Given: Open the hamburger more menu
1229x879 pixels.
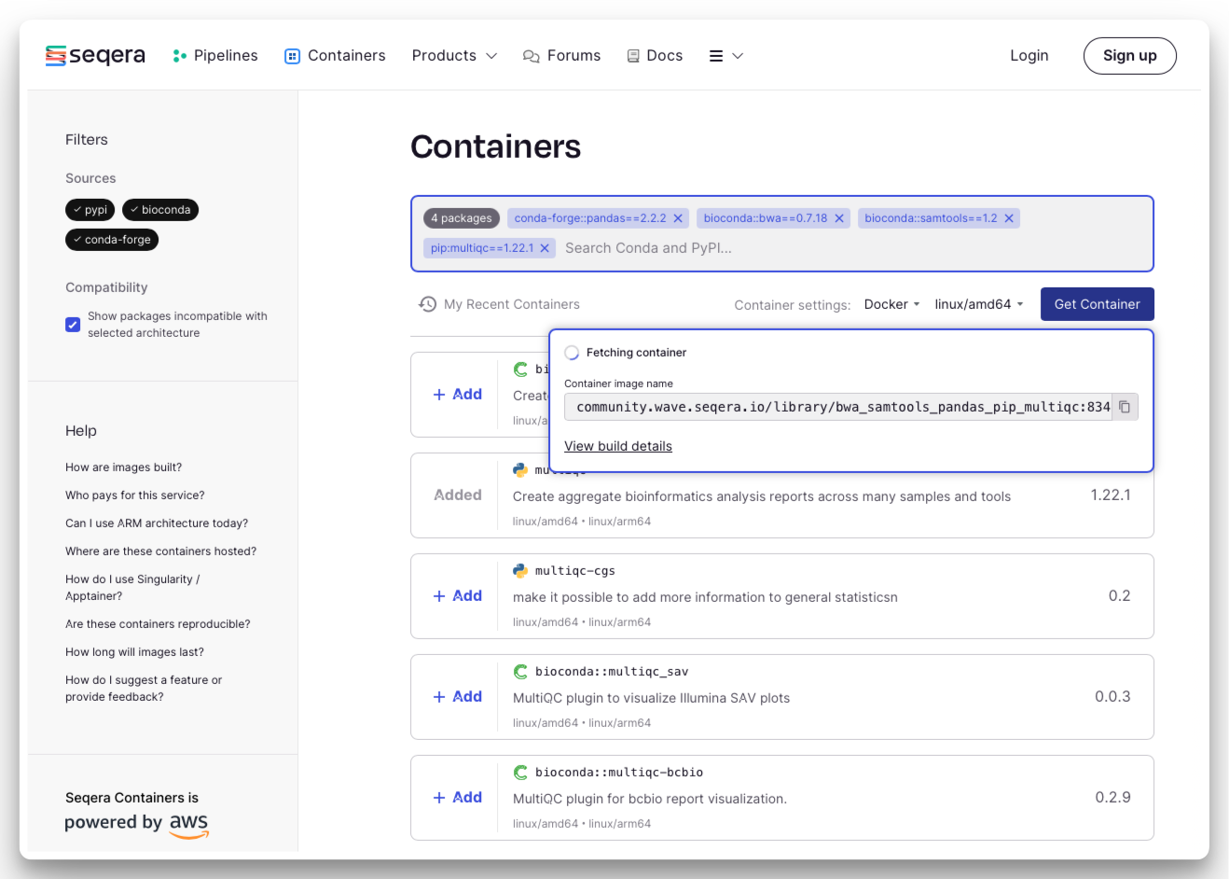Looking at the screenshot, I should pyautogui.click(x=726, y=56).
